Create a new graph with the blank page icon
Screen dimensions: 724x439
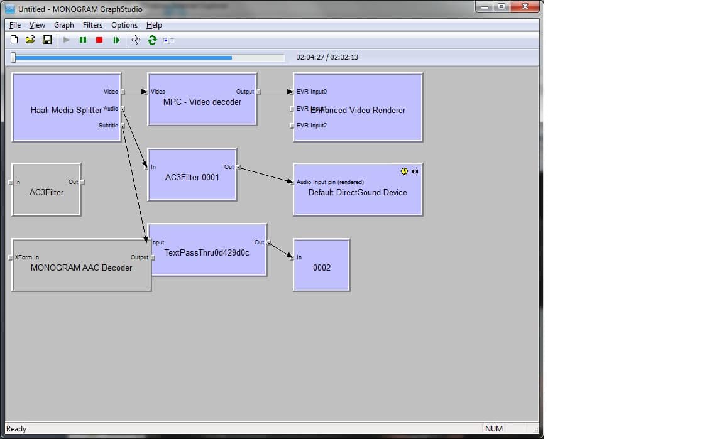coord(14,40)
